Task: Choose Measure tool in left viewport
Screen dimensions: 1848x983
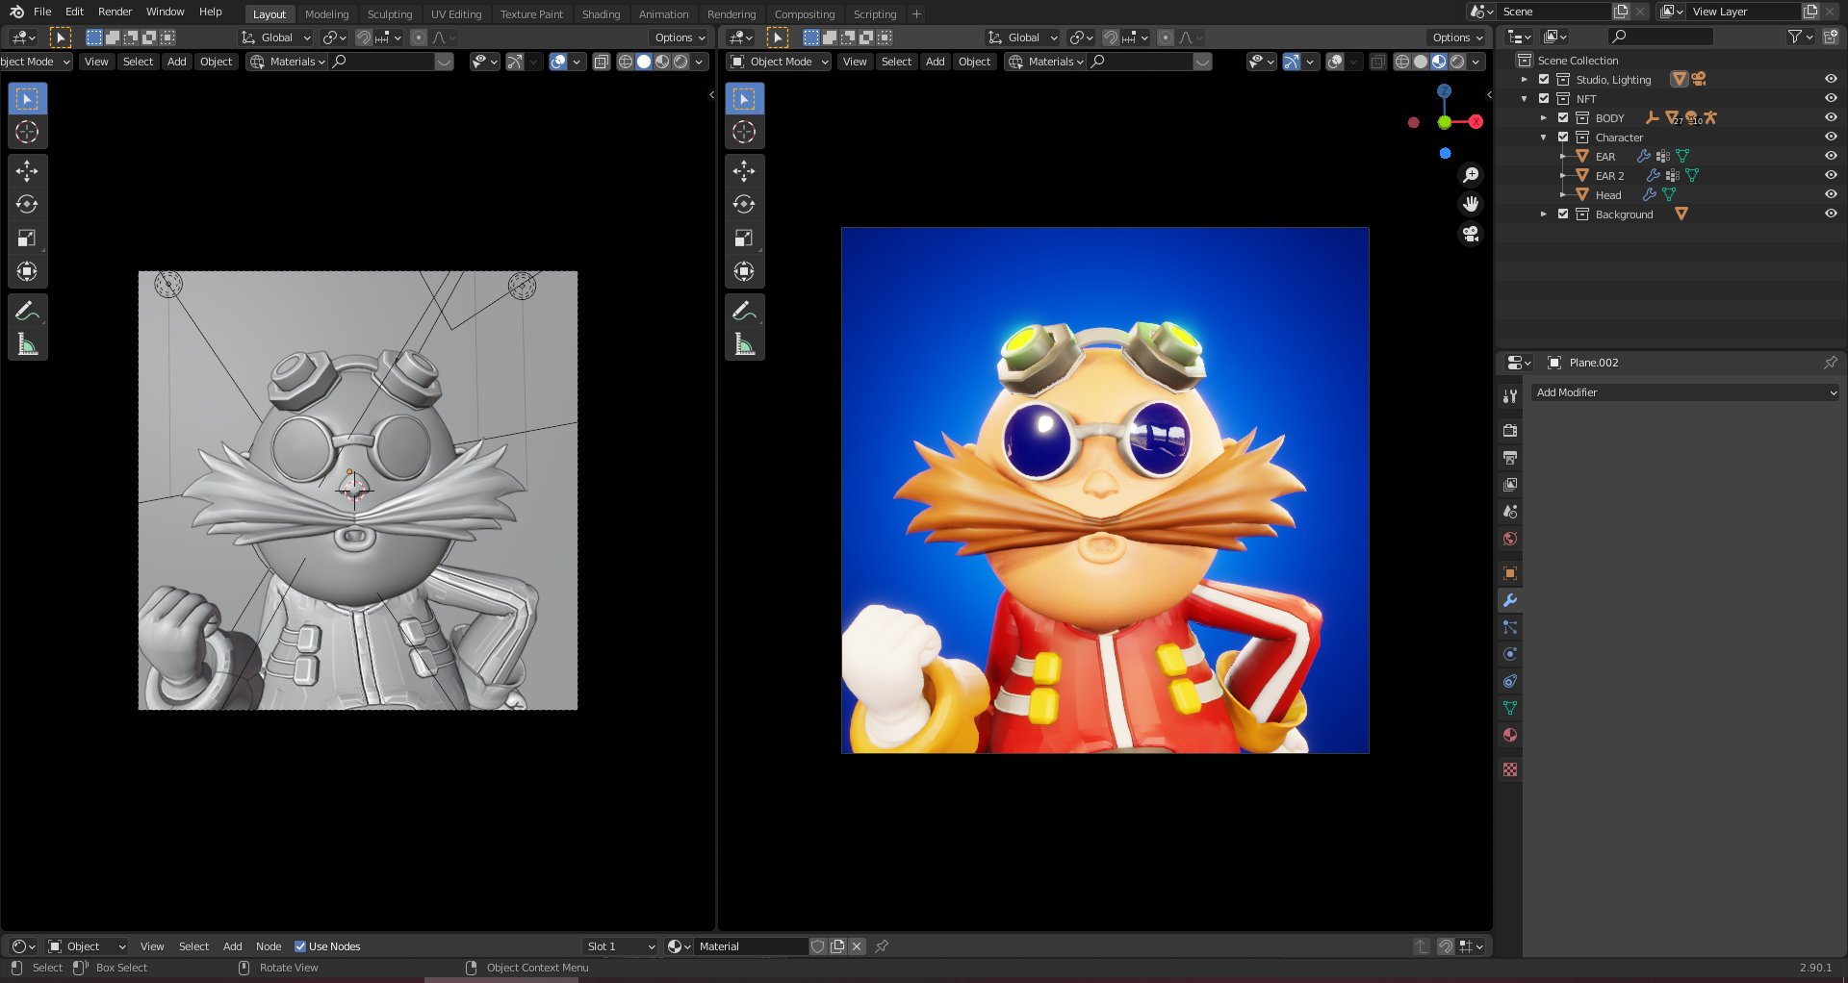Action: point(27,344)
